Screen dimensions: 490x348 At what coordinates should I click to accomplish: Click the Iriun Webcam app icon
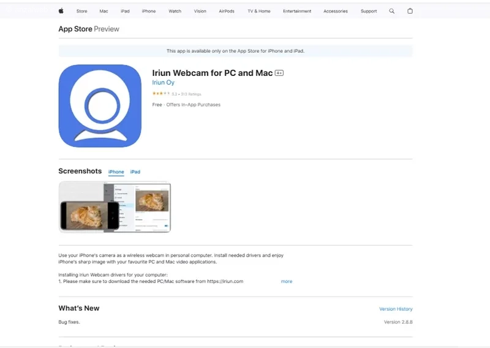click(100, 106)
